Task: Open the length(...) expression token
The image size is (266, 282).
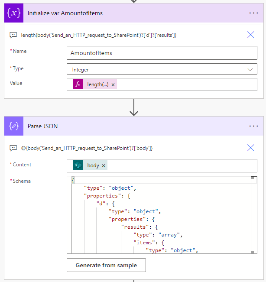Action: 98,84
